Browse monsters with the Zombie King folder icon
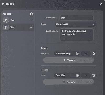The width and height of the screenshot is (105, 95). [77, 54]
